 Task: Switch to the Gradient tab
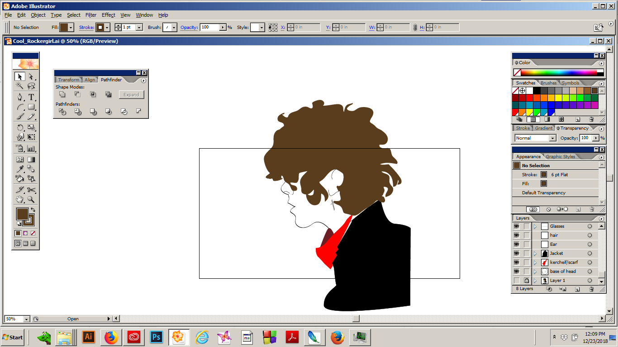pos(543,128)
